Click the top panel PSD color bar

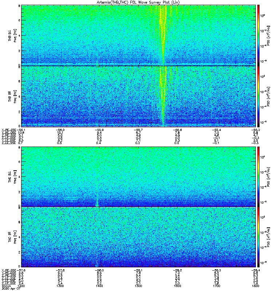[x=258, y=35]
